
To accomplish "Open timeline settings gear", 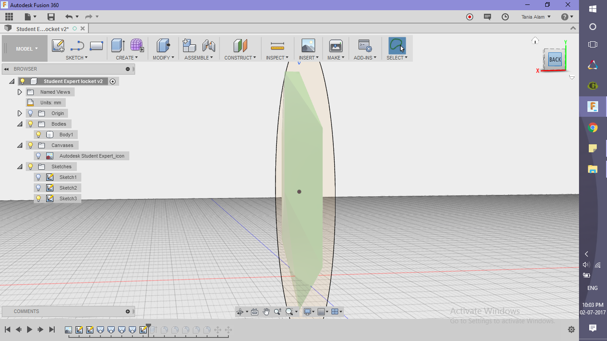I will tap(571, 329).
